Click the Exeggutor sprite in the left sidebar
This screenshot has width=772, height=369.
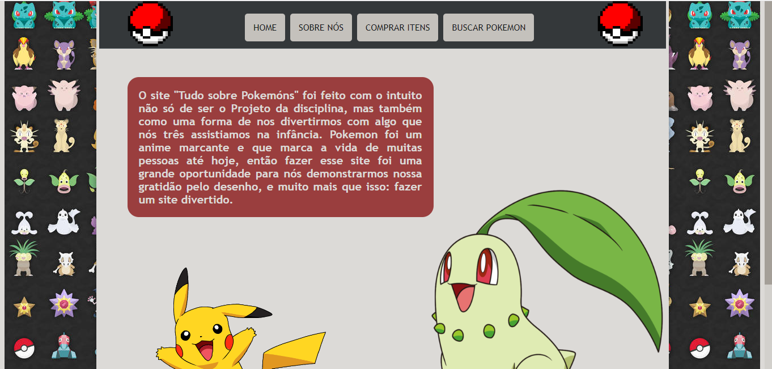click(23, 258)
